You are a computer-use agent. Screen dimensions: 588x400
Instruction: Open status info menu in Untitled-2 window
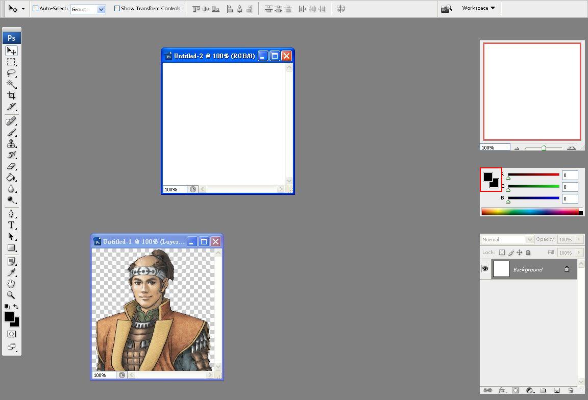193,189
